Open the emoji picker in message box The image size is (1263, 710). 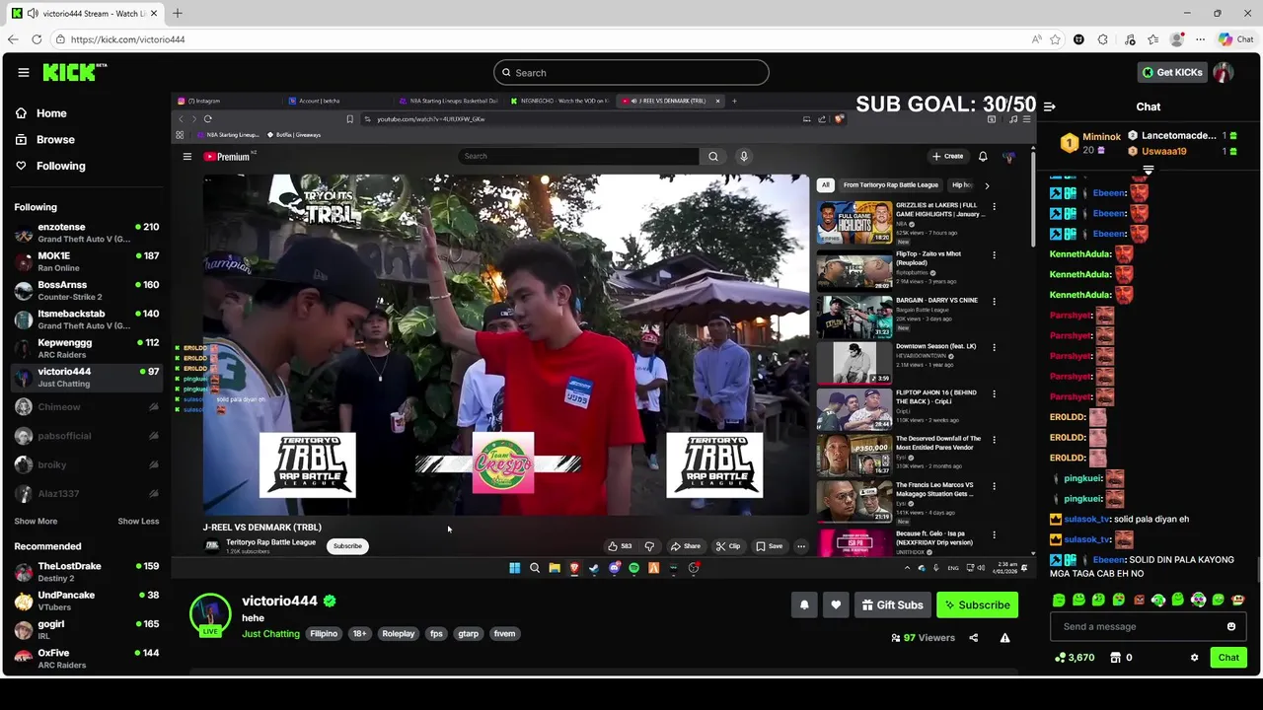click(x=1231, y=626)
